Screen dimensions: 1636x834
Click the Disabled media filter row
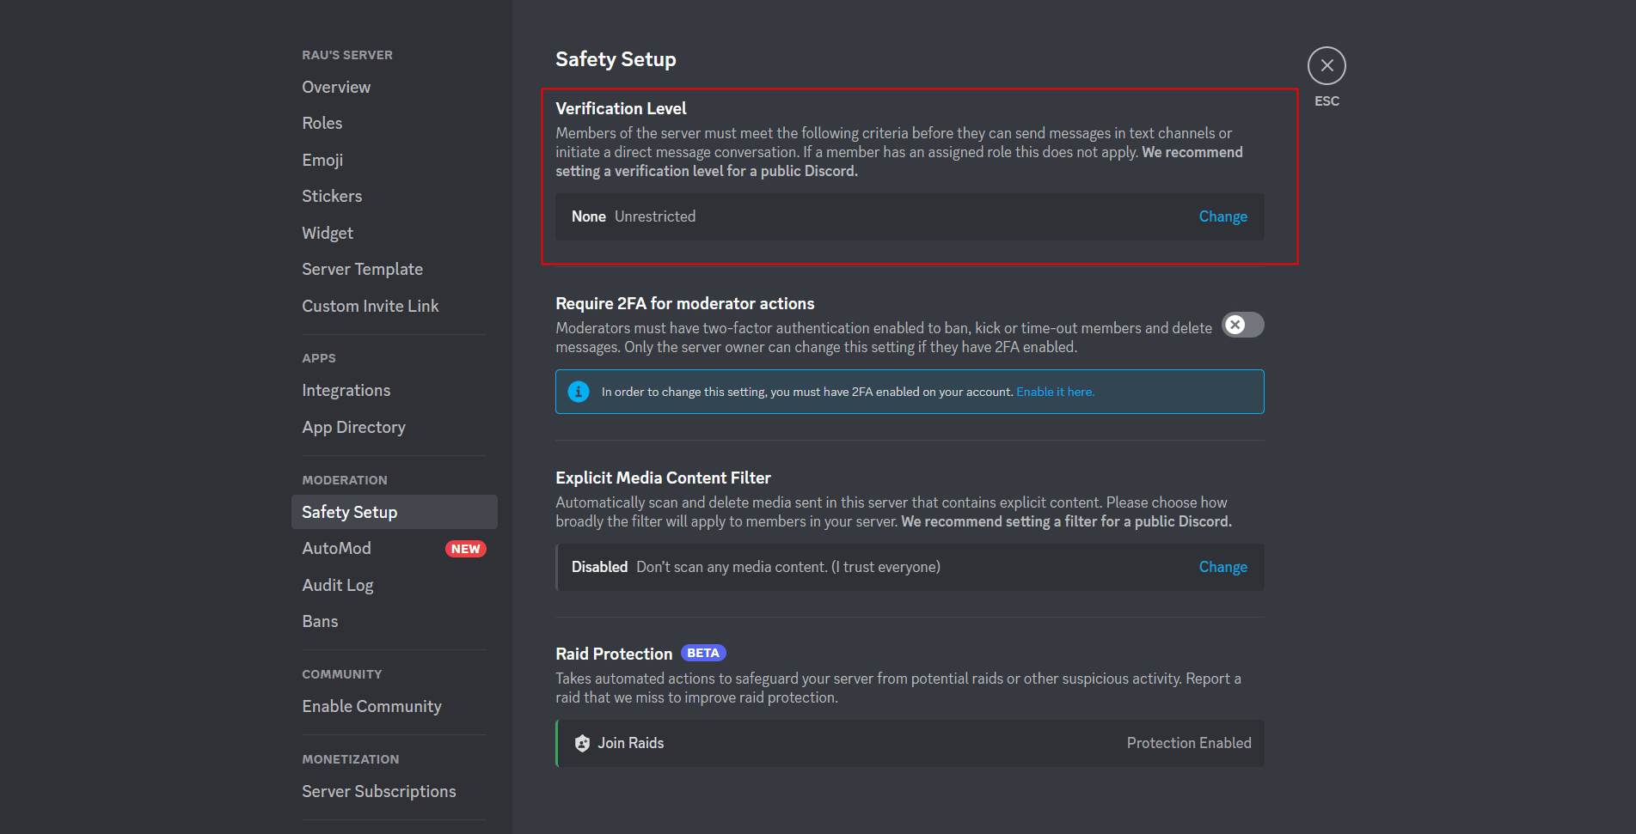[910, 567]
